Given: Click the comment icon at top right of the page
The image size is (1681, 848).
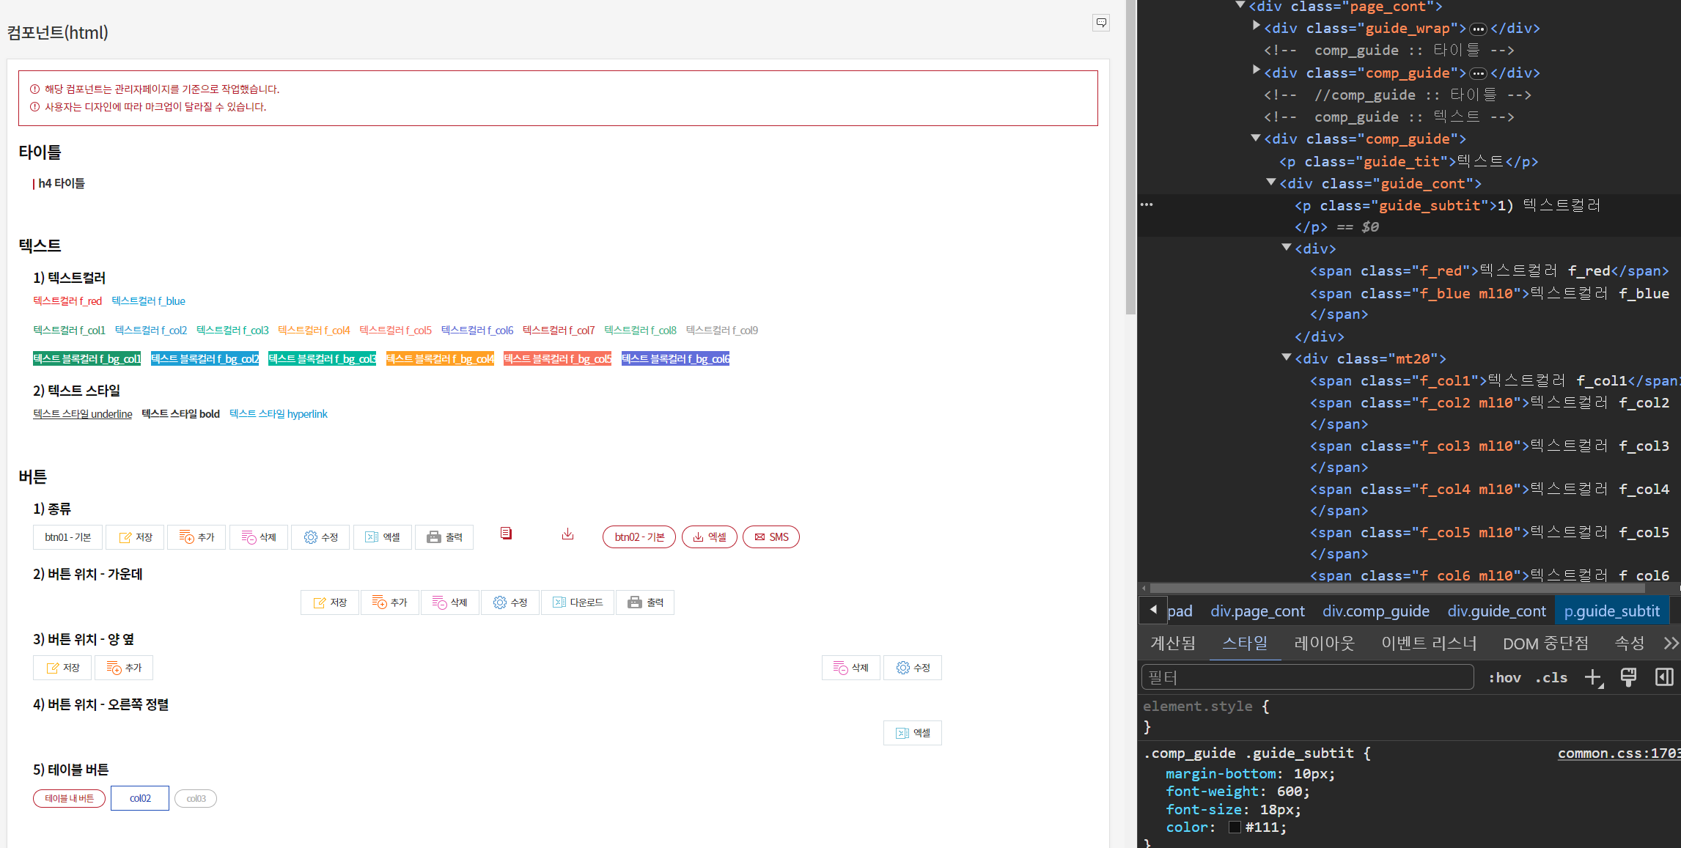Looking at the screenshot, I should click(x=1100, y=23).
